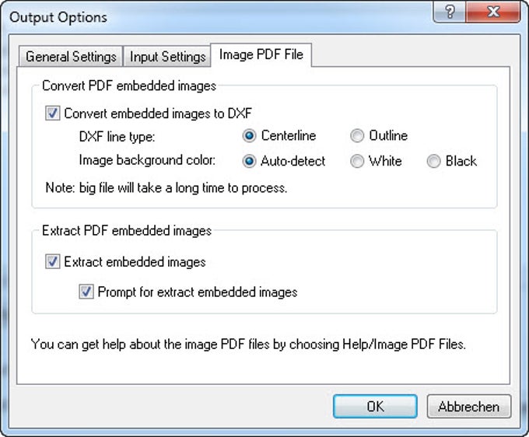Click the Centerline option label
529x437 pixels.
coord(289,136)
